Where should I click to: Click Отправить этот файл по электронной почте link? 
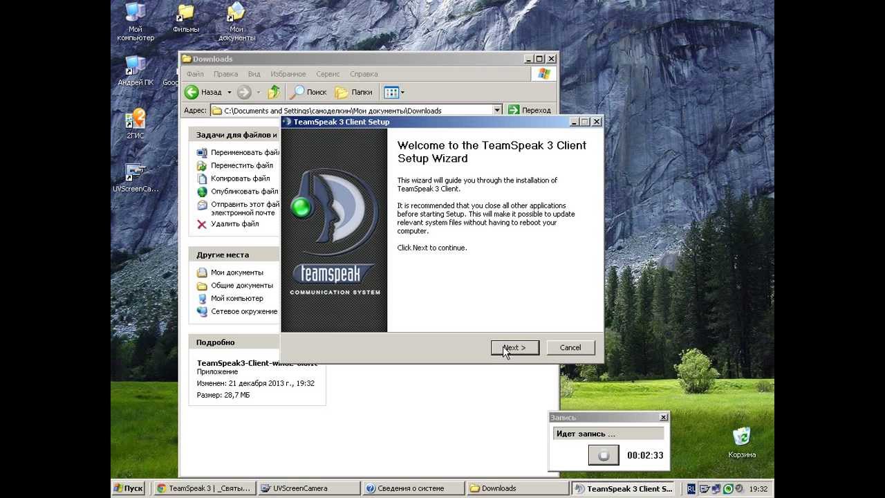click(x=245, y=208)
